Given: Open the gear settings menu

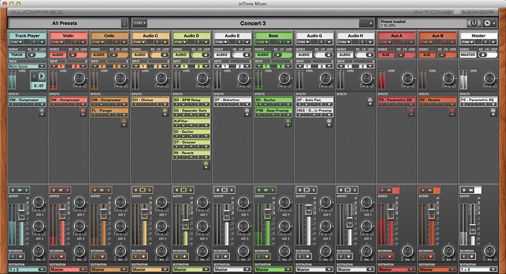Looking at the screenshot, I should click(x=489, y=23).
